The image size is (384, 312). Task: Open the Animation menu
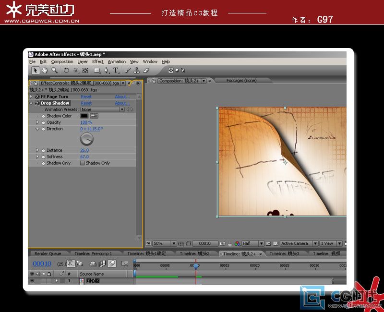tap(117, 62)
